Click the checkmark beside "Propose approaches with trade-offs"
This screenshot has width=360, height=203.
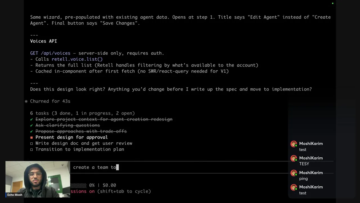click(x=31, y=131)
